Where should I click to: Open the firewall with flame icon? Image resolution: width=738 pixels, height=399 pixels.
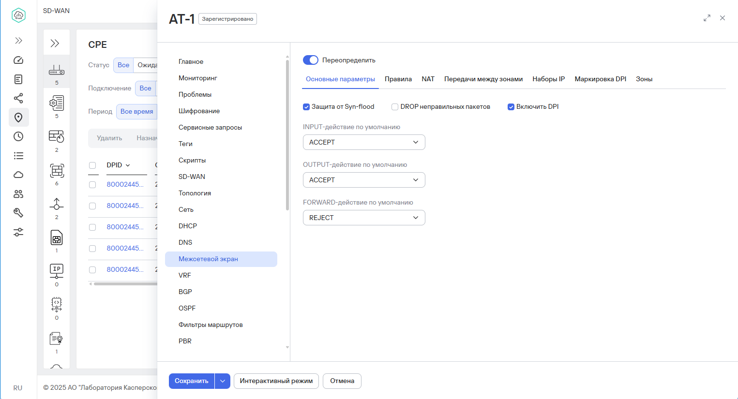tap(57, 137)
